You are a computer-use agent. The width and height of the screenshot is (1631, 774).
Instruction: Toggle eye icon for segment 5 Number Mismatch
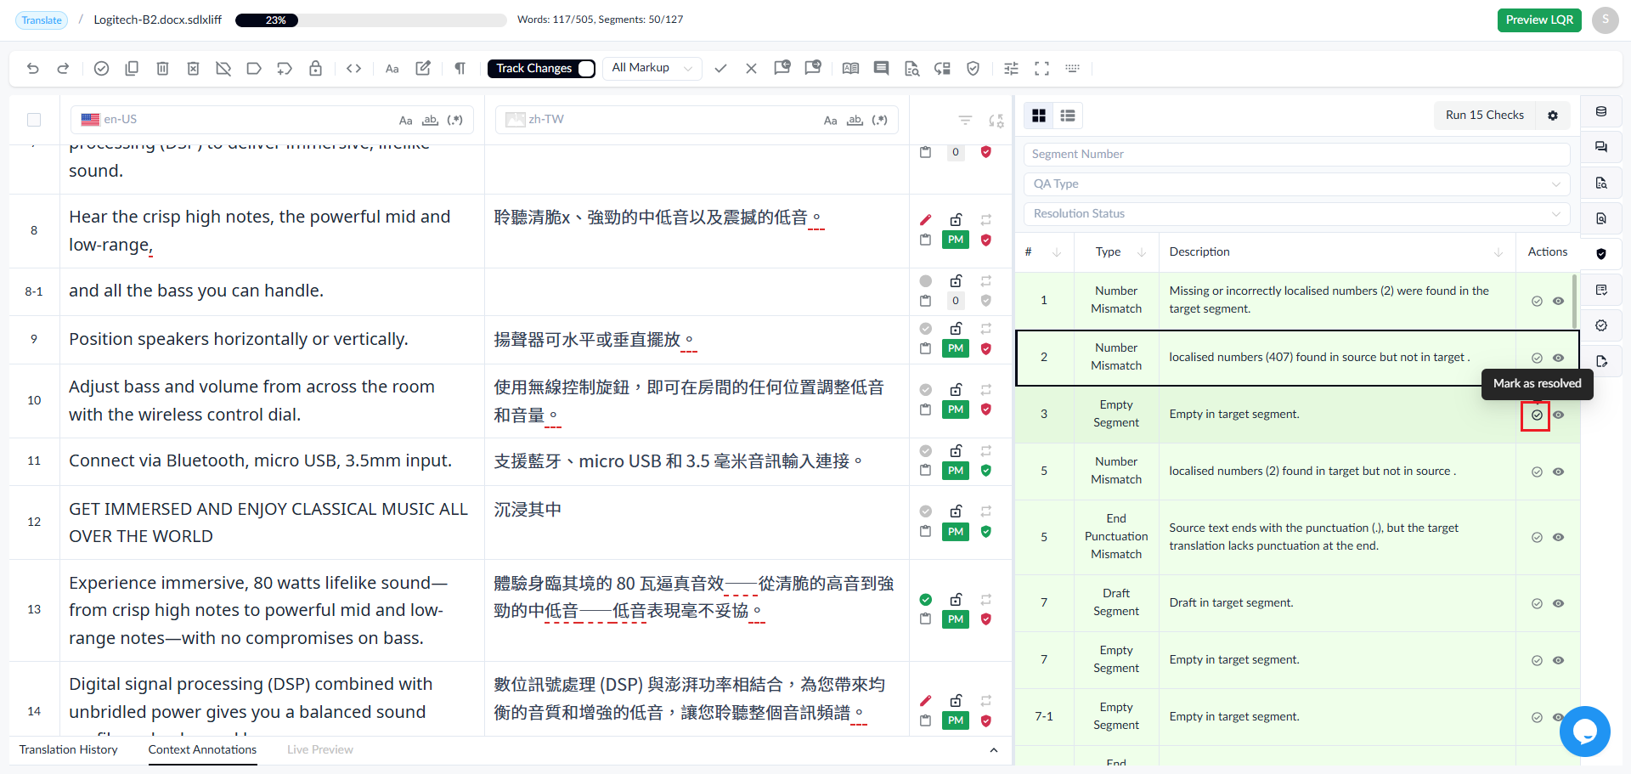(x=1558, y=472)
